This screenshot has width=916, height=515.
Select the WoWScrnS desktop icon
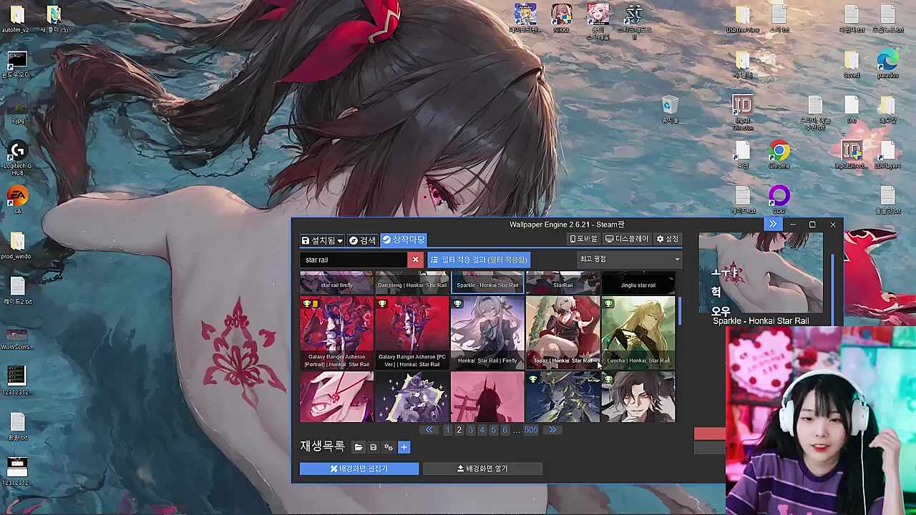pos(17,336)
